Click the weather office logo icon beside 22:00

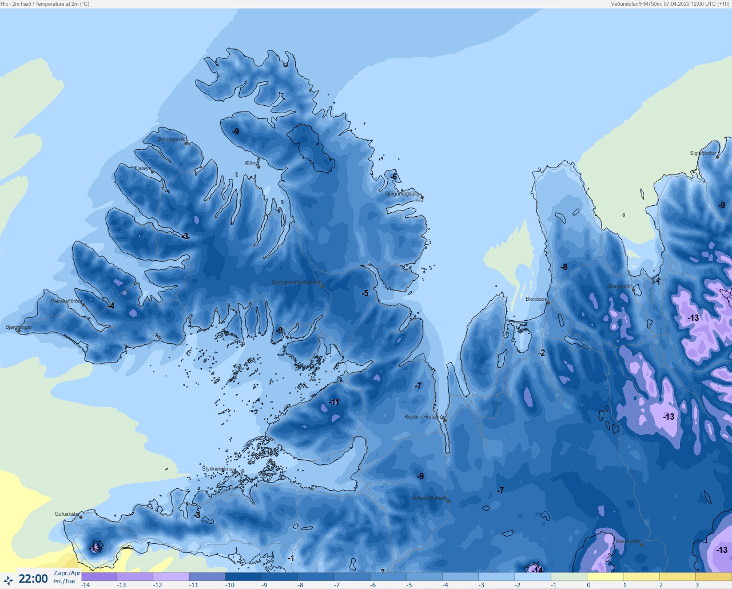[8, 580]
